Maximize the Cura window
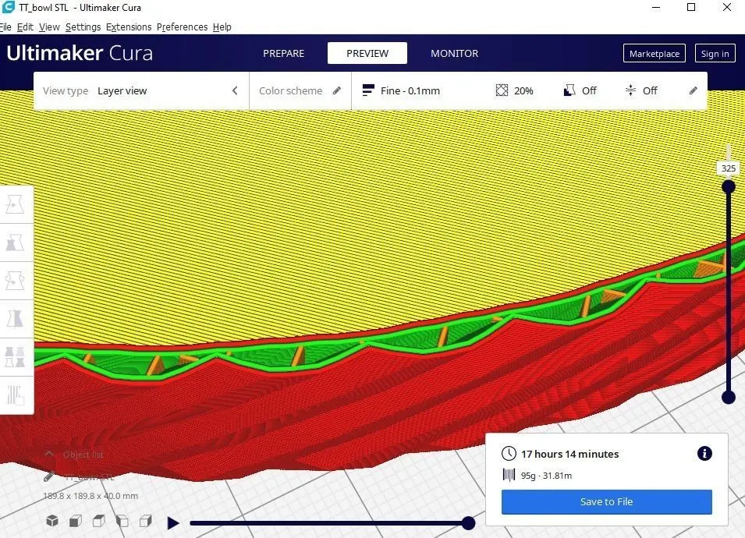 click(x=691, y=7)
